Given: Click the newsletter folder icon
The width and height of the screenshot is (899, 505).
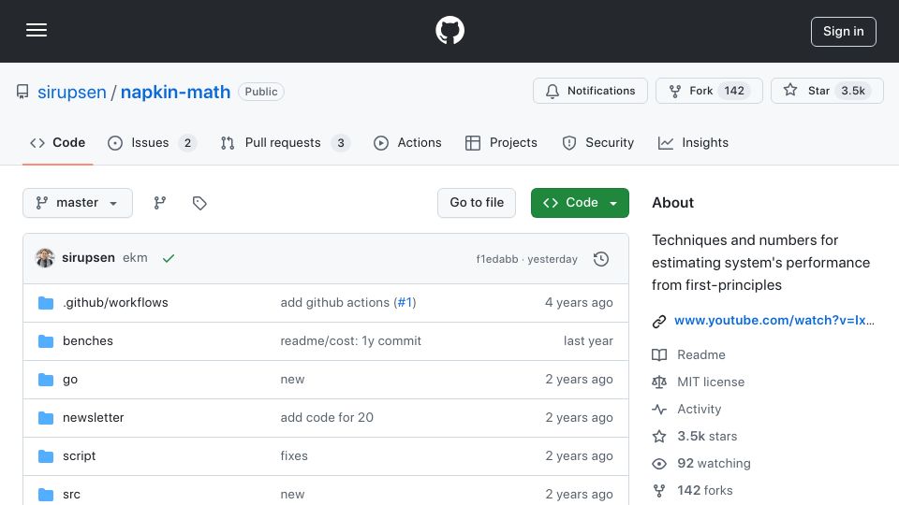Looking at the screenshot, I should tap(46, 418).
